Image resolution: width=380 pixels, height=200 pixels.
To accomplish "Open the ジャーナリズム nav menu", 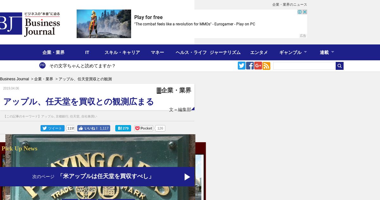I will tap(225, 52).
